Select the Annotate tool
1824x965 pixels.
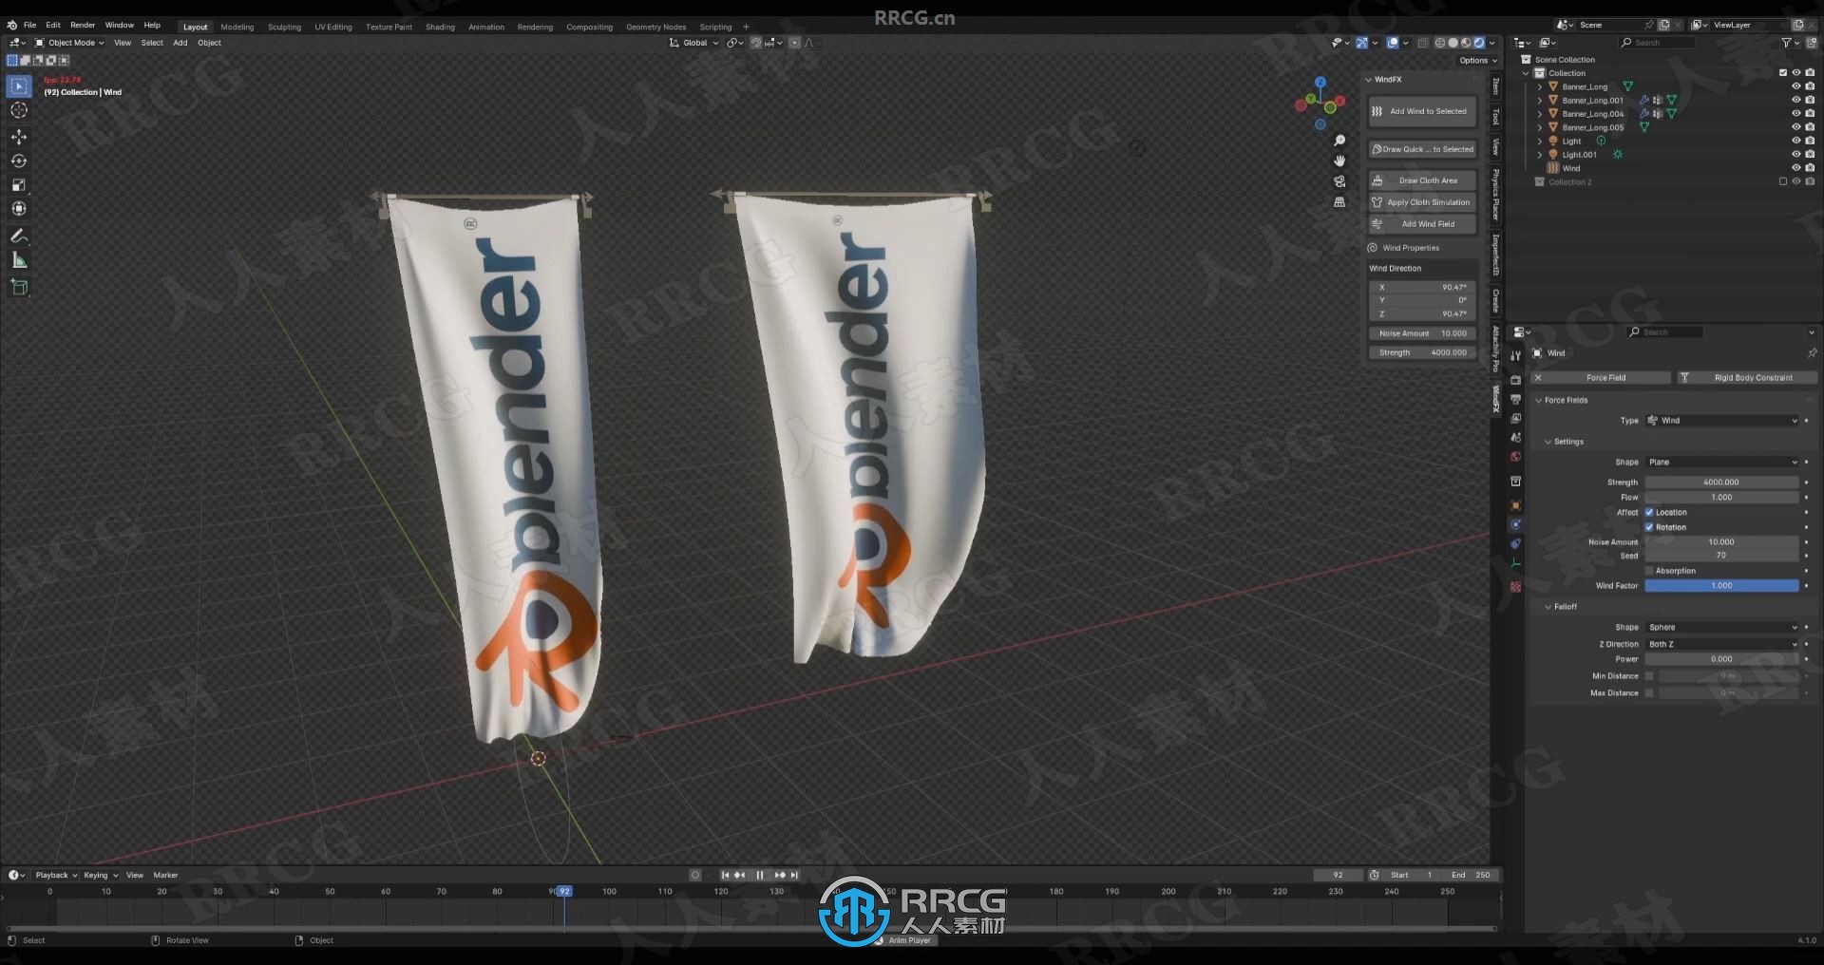[19, 237]
